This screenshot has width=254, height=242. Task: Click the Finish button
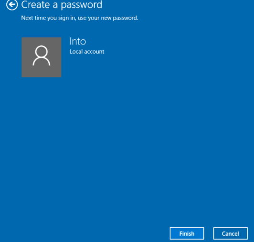tap(187, 233)
